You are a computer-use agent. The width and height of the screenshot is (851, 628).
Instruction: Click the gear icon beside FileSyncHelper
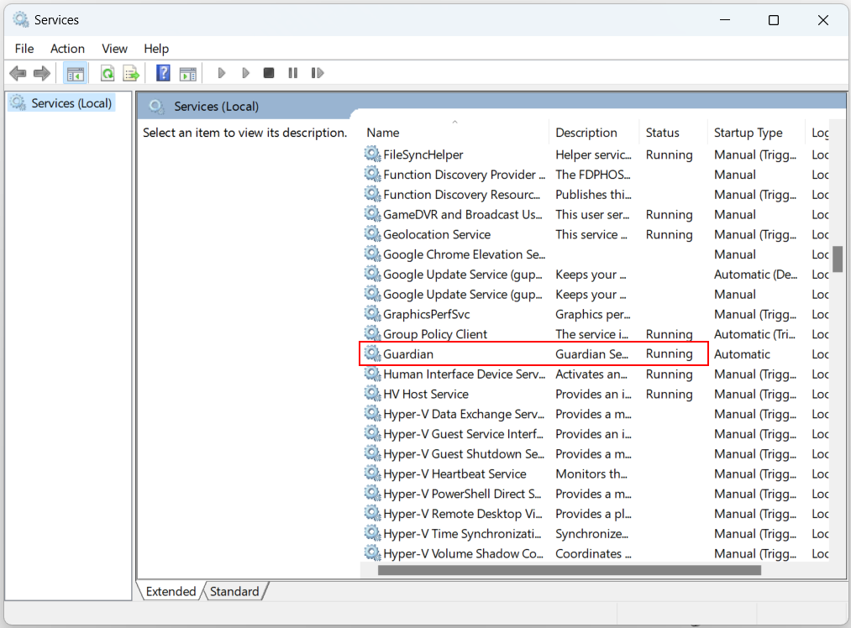click(x=372, y=154)
